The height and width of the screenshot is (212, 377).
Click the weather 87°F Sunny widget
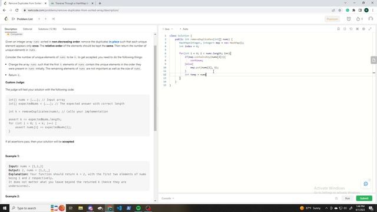point(310,208)
